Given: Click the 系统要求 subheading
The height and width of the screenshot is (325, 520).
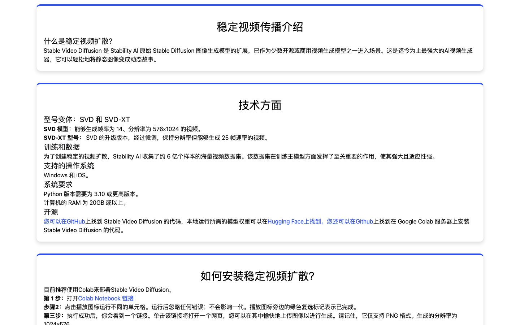Looking at the screenshot, I should coord(58,185).
